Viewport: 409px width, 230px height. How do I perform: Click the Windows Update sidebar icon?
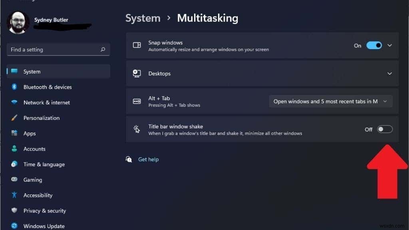pos(14,226)
